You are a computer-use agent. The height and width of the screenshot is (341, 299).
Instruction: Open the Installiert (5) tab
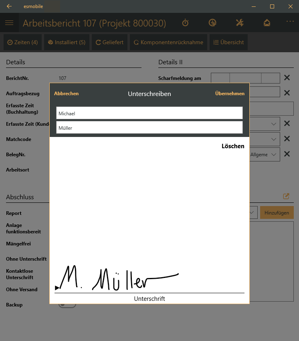tap(67, 42)
